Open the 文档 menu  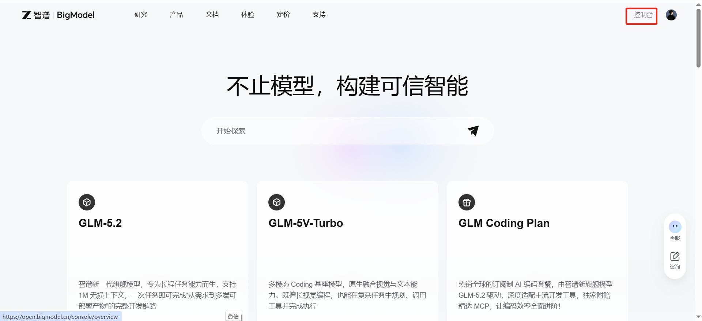click(212, 15)
